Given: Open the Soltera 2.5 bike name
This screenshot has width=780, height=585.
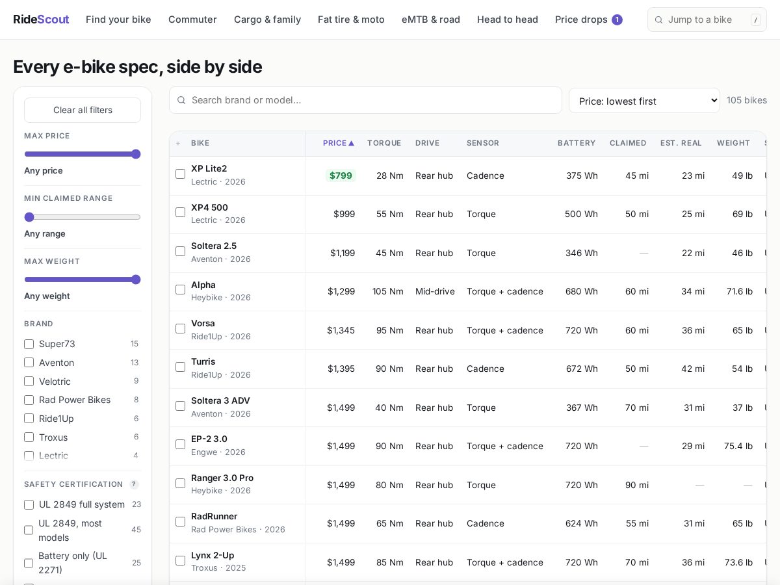Looking at the screenshot, I should click(214, 246).
